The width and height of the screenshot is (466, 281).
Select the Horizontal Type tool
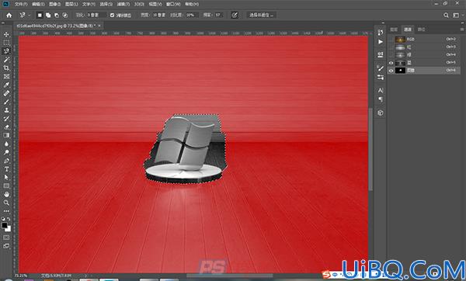pos(6,169)
